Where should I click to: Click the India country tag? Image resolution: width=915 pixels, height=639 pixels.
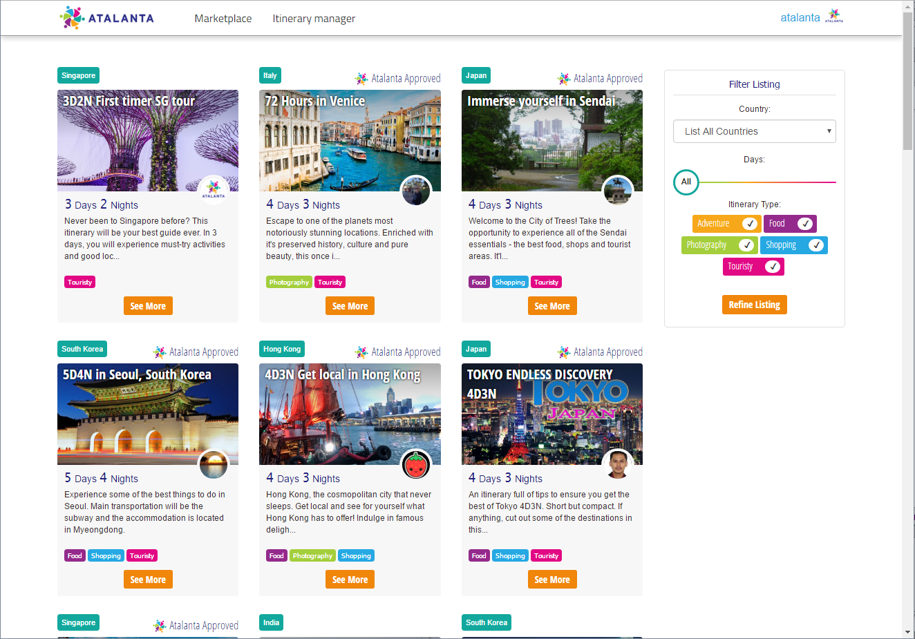271,622
